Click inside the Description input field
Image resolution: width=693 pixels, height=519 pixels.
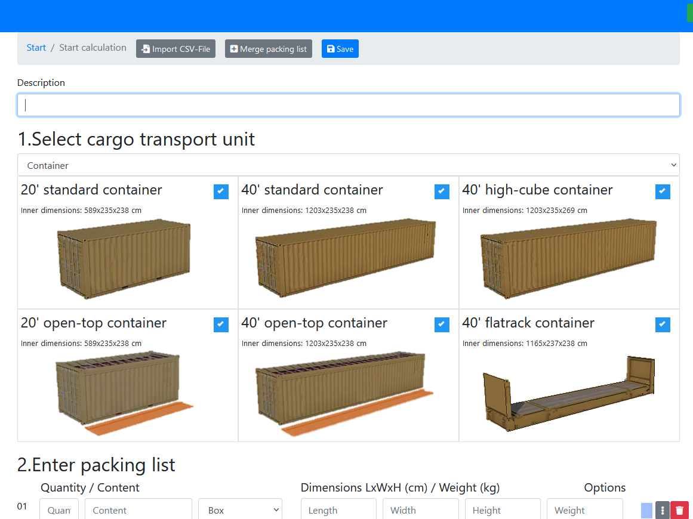pyautogui.click(x=348, y=104)
